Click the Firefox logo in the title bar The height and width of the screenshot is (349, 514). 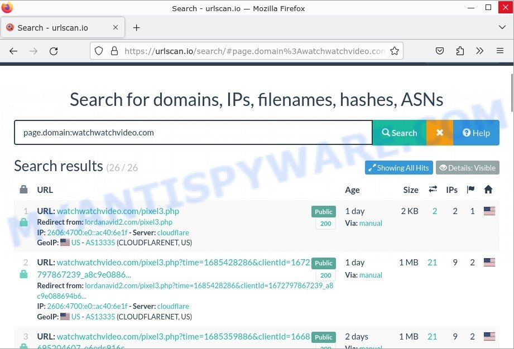[x=7, y=7]
